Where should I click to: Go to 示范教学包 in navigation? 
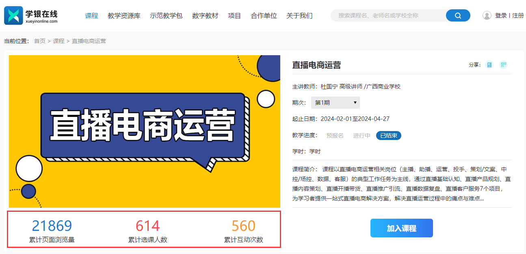pos(166,16)
